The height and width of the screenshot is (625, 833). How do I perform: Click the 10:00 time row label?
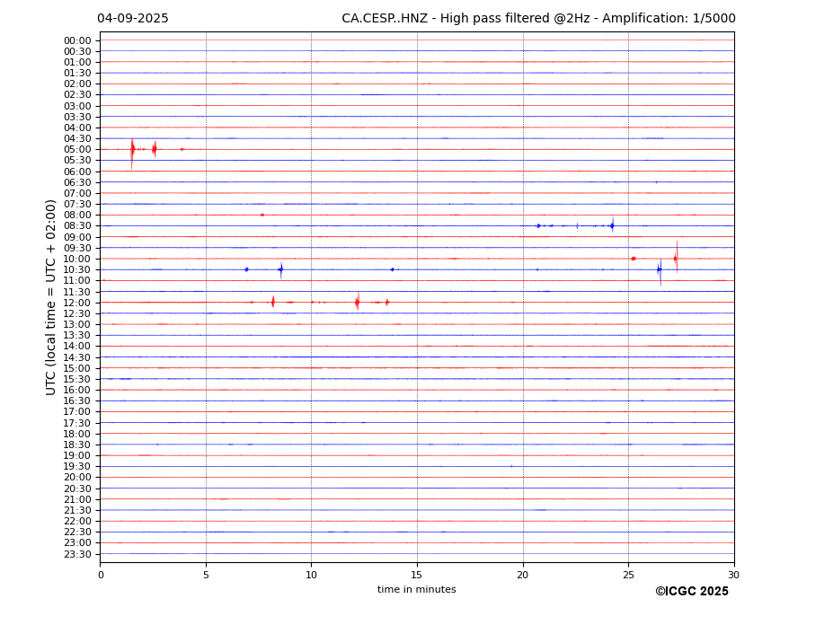(77, 260)
